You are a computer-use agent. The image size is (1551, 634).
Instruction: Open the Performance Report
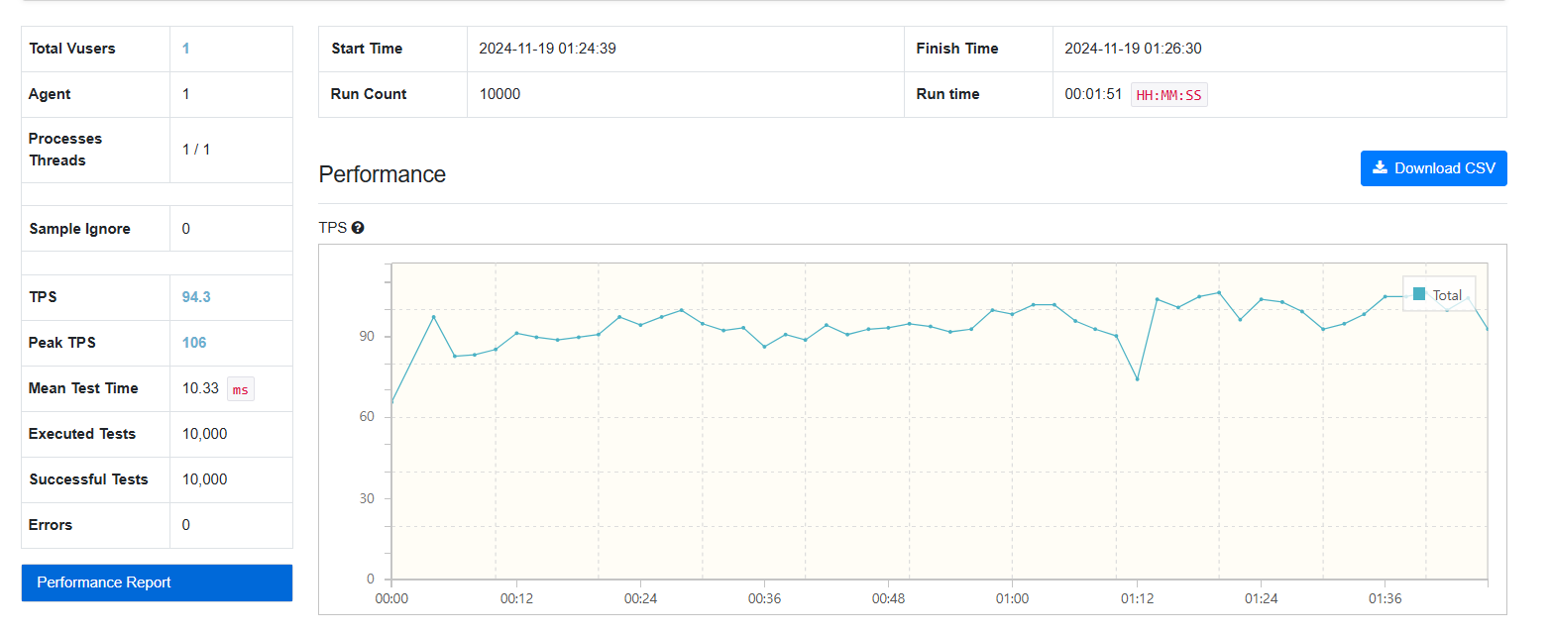pyautogui.click(x=157, y=582)
